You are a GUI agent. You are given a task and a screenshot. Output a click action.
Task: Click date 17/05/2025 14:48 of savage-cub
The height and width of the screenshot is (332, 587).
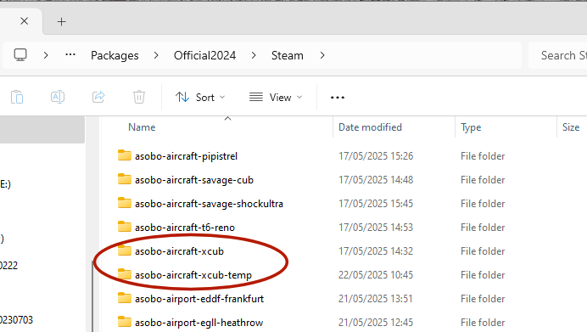[376, 180]
